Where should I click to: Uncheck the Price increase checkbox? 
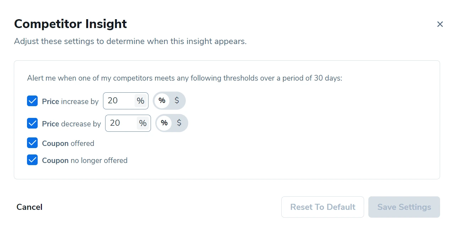(32, 101)
